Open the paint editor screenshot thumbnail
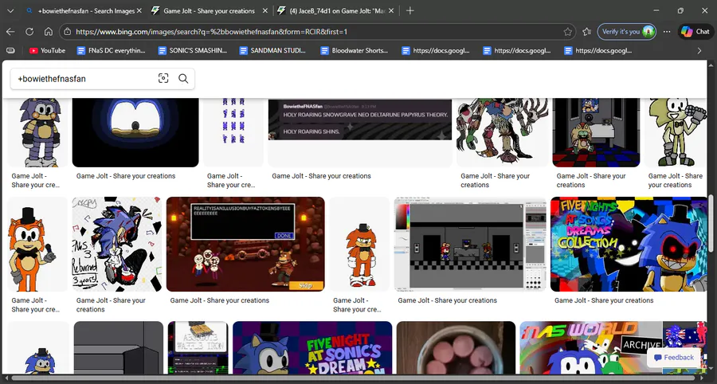The image size is (717, 384). 470,244
